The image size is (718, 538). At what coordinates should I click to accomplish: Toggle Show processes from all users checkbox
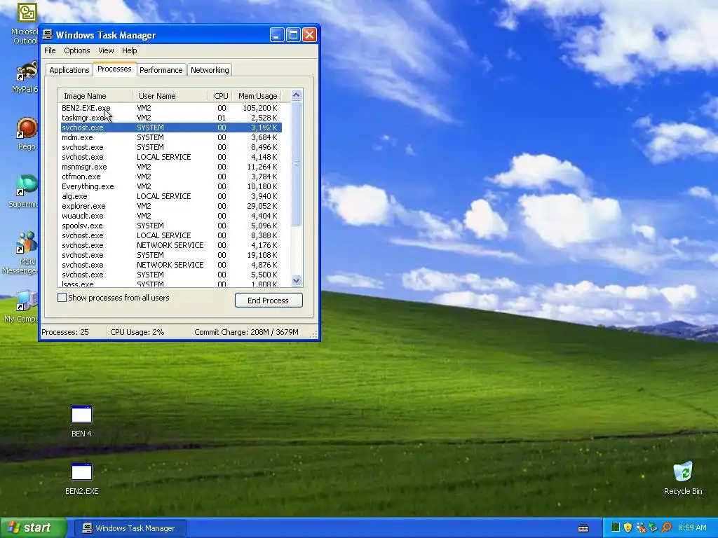[x=62, y=297]
